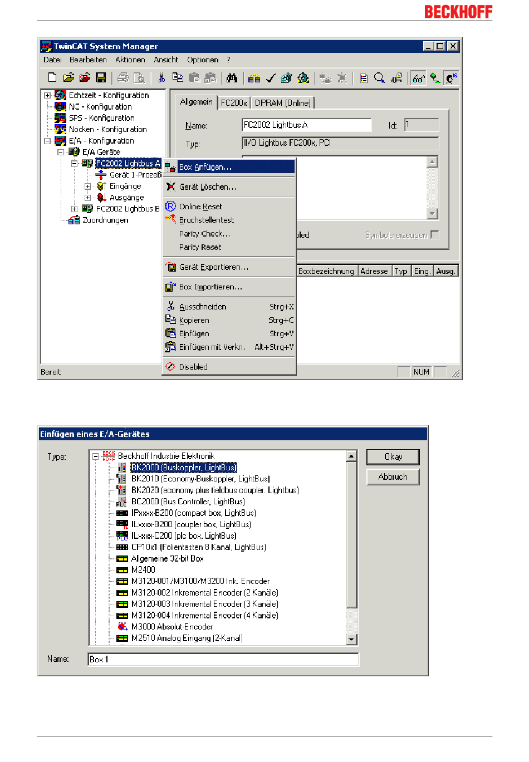
Task: Click the device type list scroll-up arrow
Action: (351, 456)
